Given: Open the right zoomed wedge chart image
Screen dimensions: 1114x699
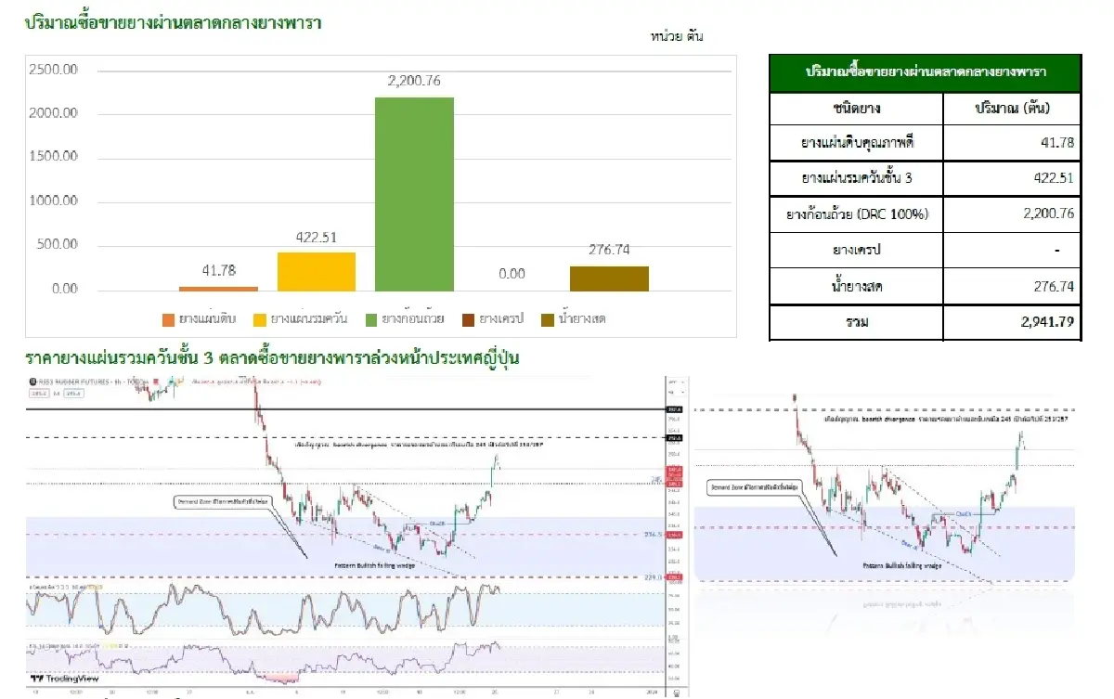Looking at the screenshot, I should 885,489.
